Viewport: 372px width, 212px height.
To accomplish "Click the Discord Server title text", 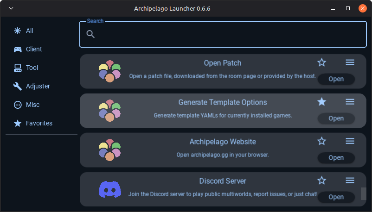I will coord(223,181).
